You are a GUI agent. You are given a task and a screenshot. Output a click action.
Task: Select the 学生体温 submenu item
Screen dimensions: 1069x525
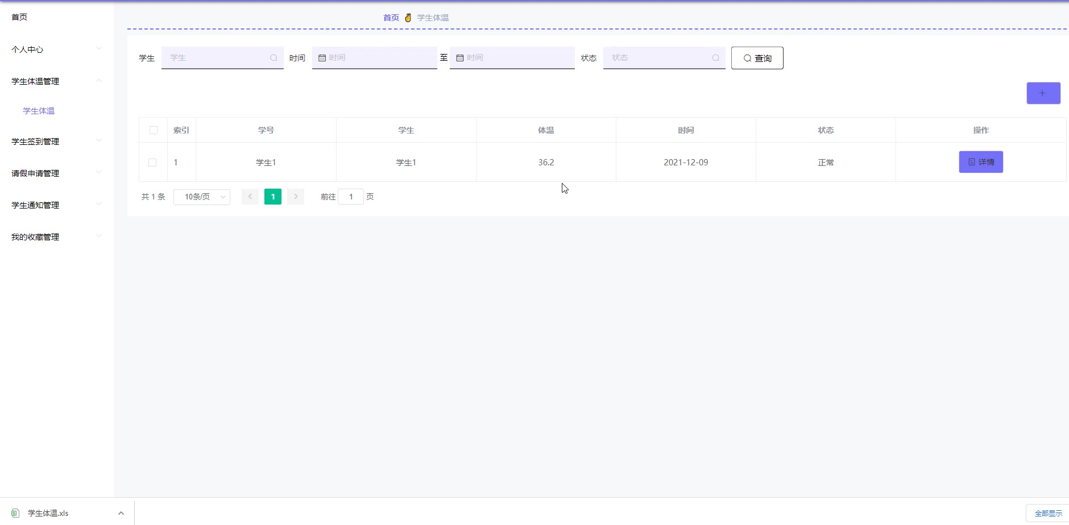click(39, 111)
